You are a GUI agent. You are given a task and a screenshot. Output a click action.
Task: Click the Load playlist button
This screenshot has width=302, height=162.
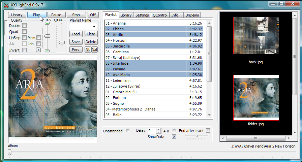coord(76,34)
